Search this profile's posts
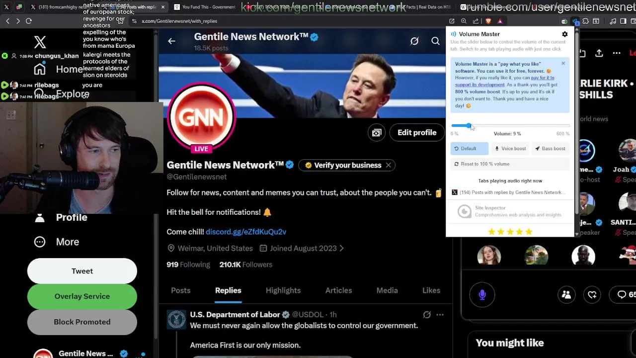Viewport: 636px width, 358px height. point(435,41)
